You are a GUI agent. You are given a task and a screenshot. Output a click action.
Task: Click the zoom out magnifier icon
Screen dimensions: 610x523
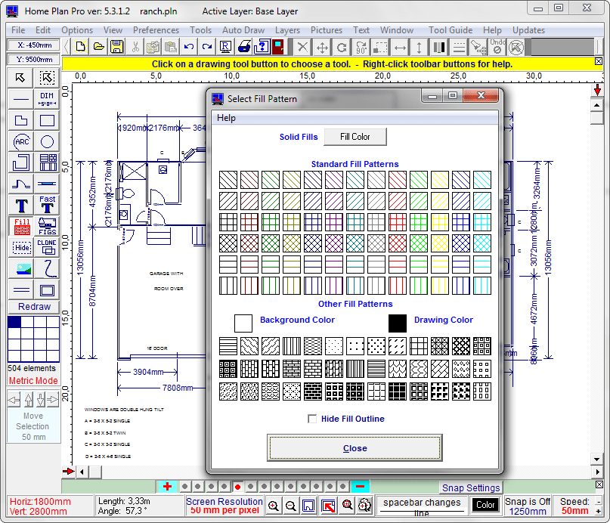[x=290, y=506]
